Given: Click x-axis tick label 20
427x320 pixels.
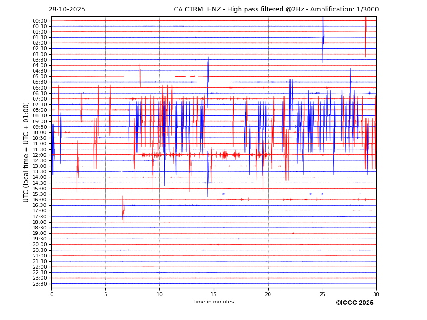Looking at the screenshot, I should [268, 294].
